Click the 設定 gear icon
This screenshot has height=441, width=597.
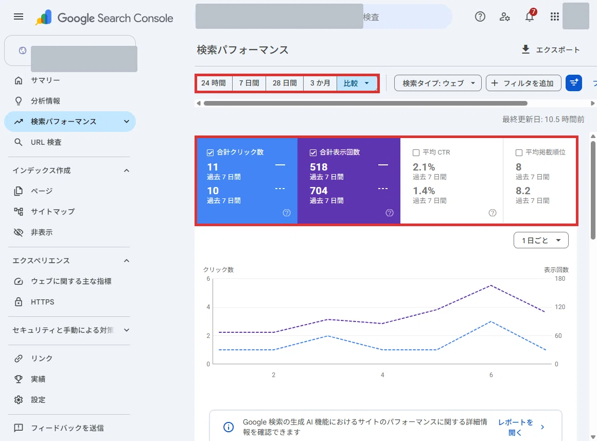19,399
